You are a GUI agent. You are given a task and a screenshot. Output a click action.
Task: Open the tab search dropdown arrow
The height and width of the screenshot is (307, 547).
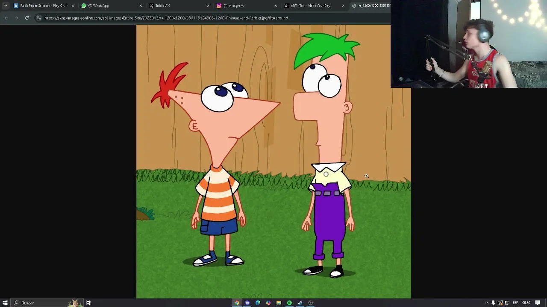click(x=6, y=6)
